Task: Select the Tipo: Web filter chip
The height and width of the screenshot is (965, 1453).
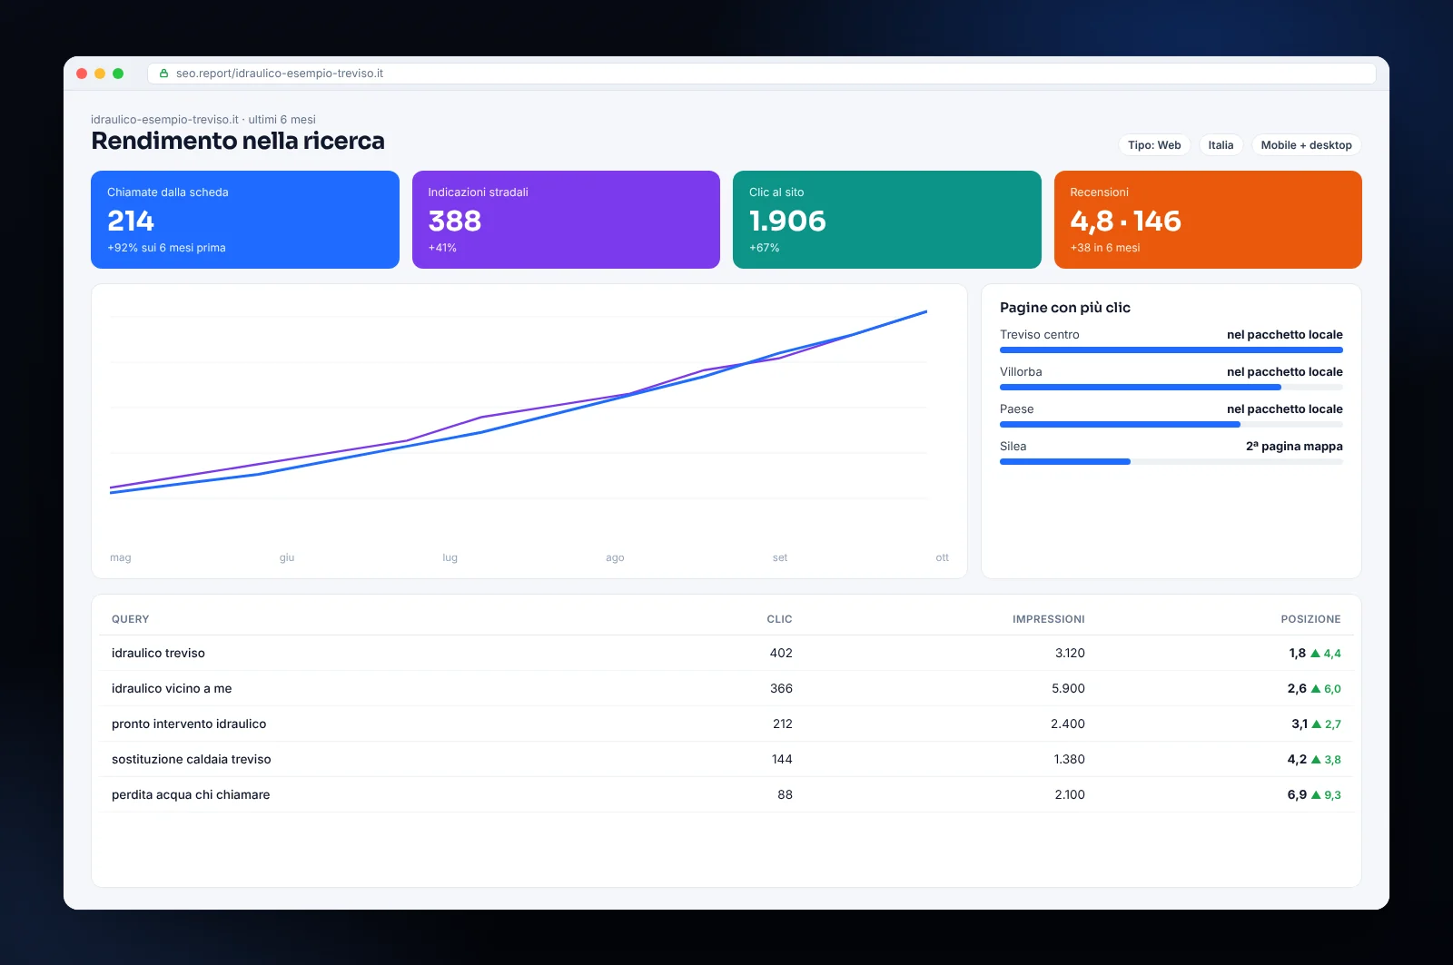Action: 1154,145
